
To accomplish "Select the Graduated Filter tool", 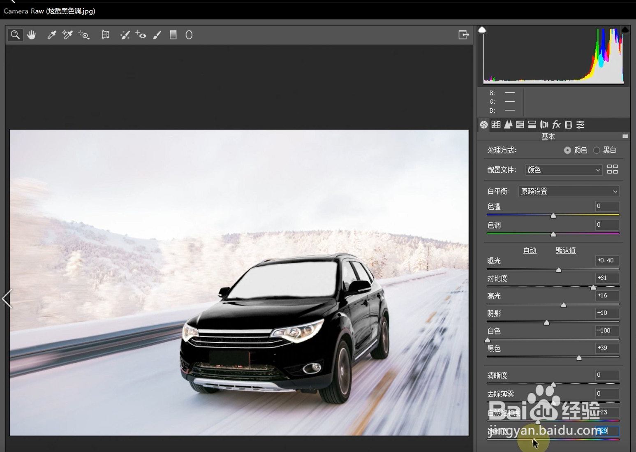I will pos(173,35).
